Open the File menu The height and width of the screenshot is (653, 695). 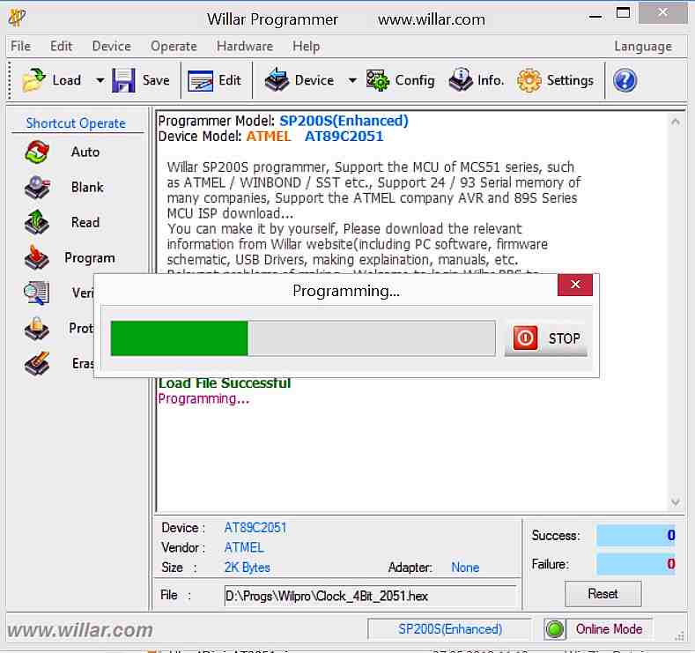point(21,46)
